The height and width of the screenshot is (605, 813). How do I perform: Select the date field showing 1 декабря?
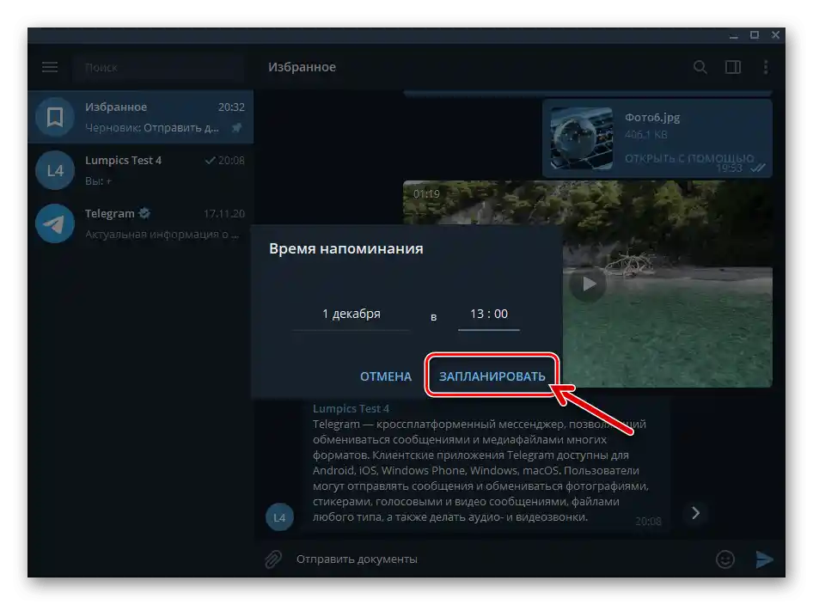(x=351, y=315)
